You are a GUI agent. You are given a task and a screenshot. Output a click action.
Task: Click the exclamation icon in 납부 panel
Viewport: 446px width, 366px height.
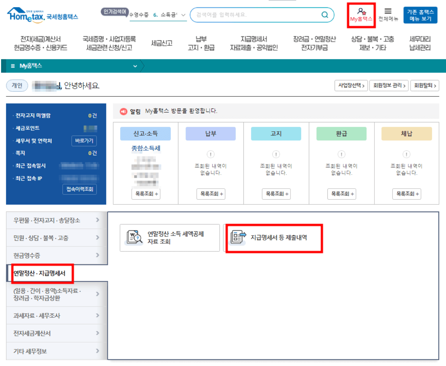point(210,154)
